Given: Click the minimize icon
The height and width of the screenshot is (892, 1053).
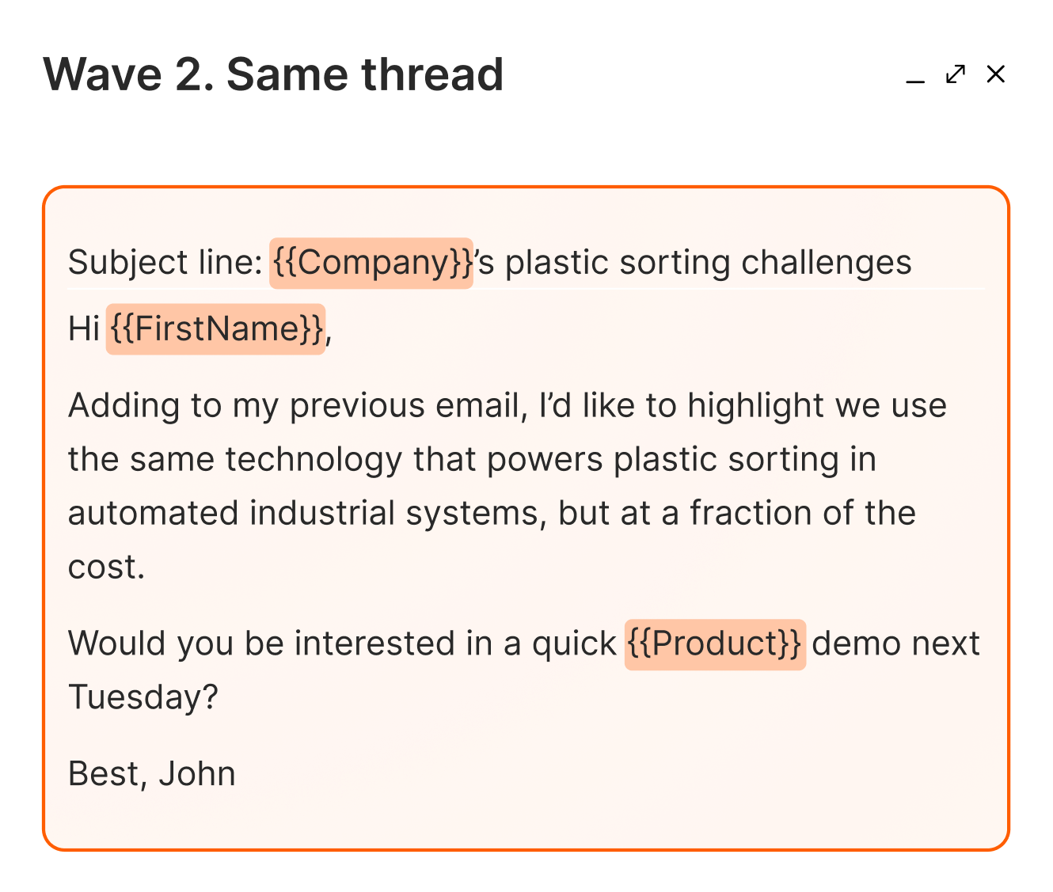Looking at the screenshot, I should click(x=915, y=79).
